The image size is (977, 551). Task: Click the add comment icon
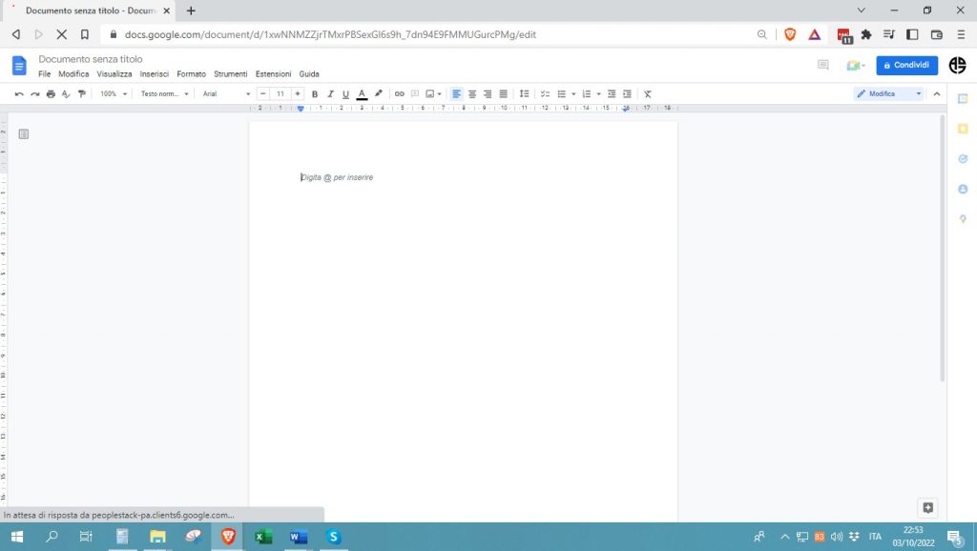tap(413, 93)
